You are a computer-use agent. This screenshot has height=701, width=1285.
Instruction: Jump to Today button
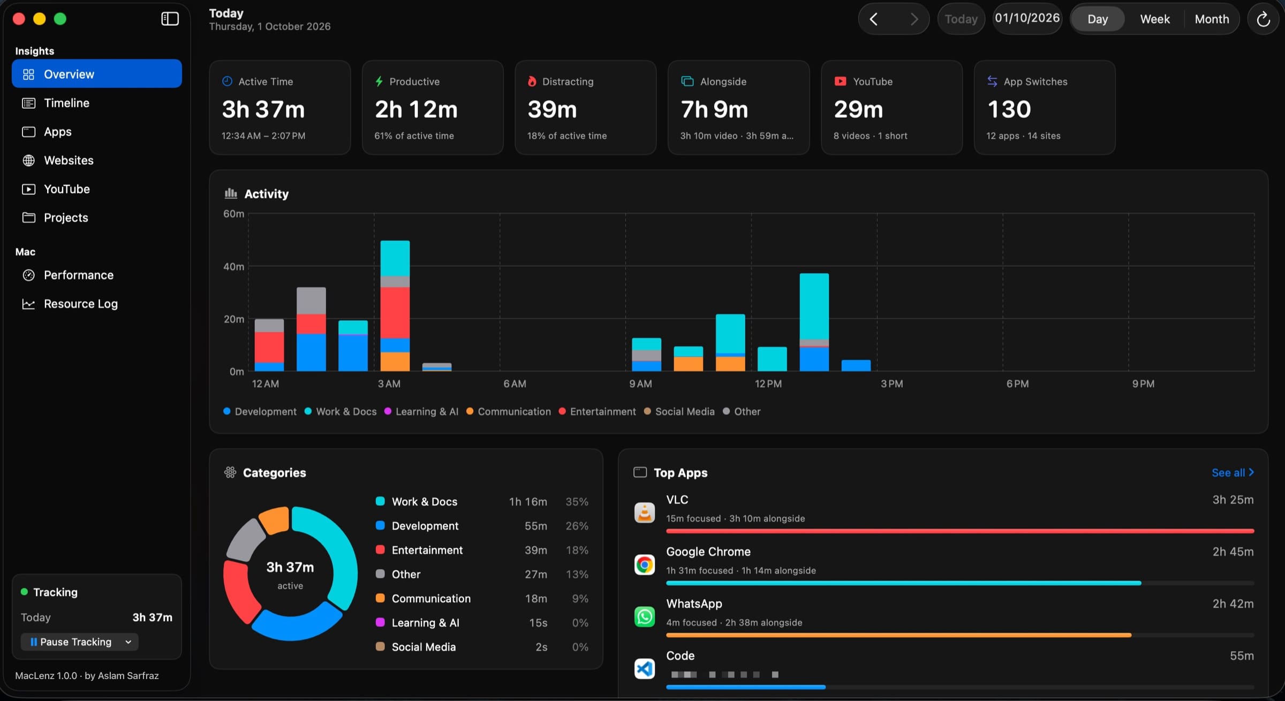tap(961, 19)
